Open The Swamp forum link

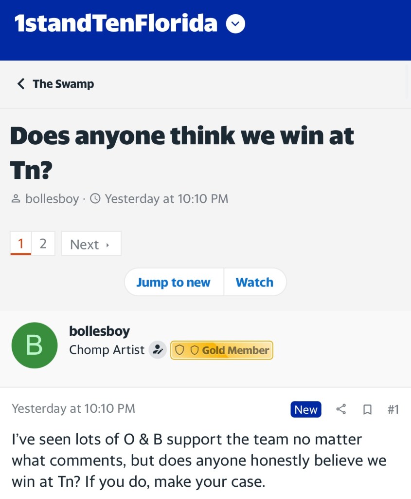(x=63, y=84)
